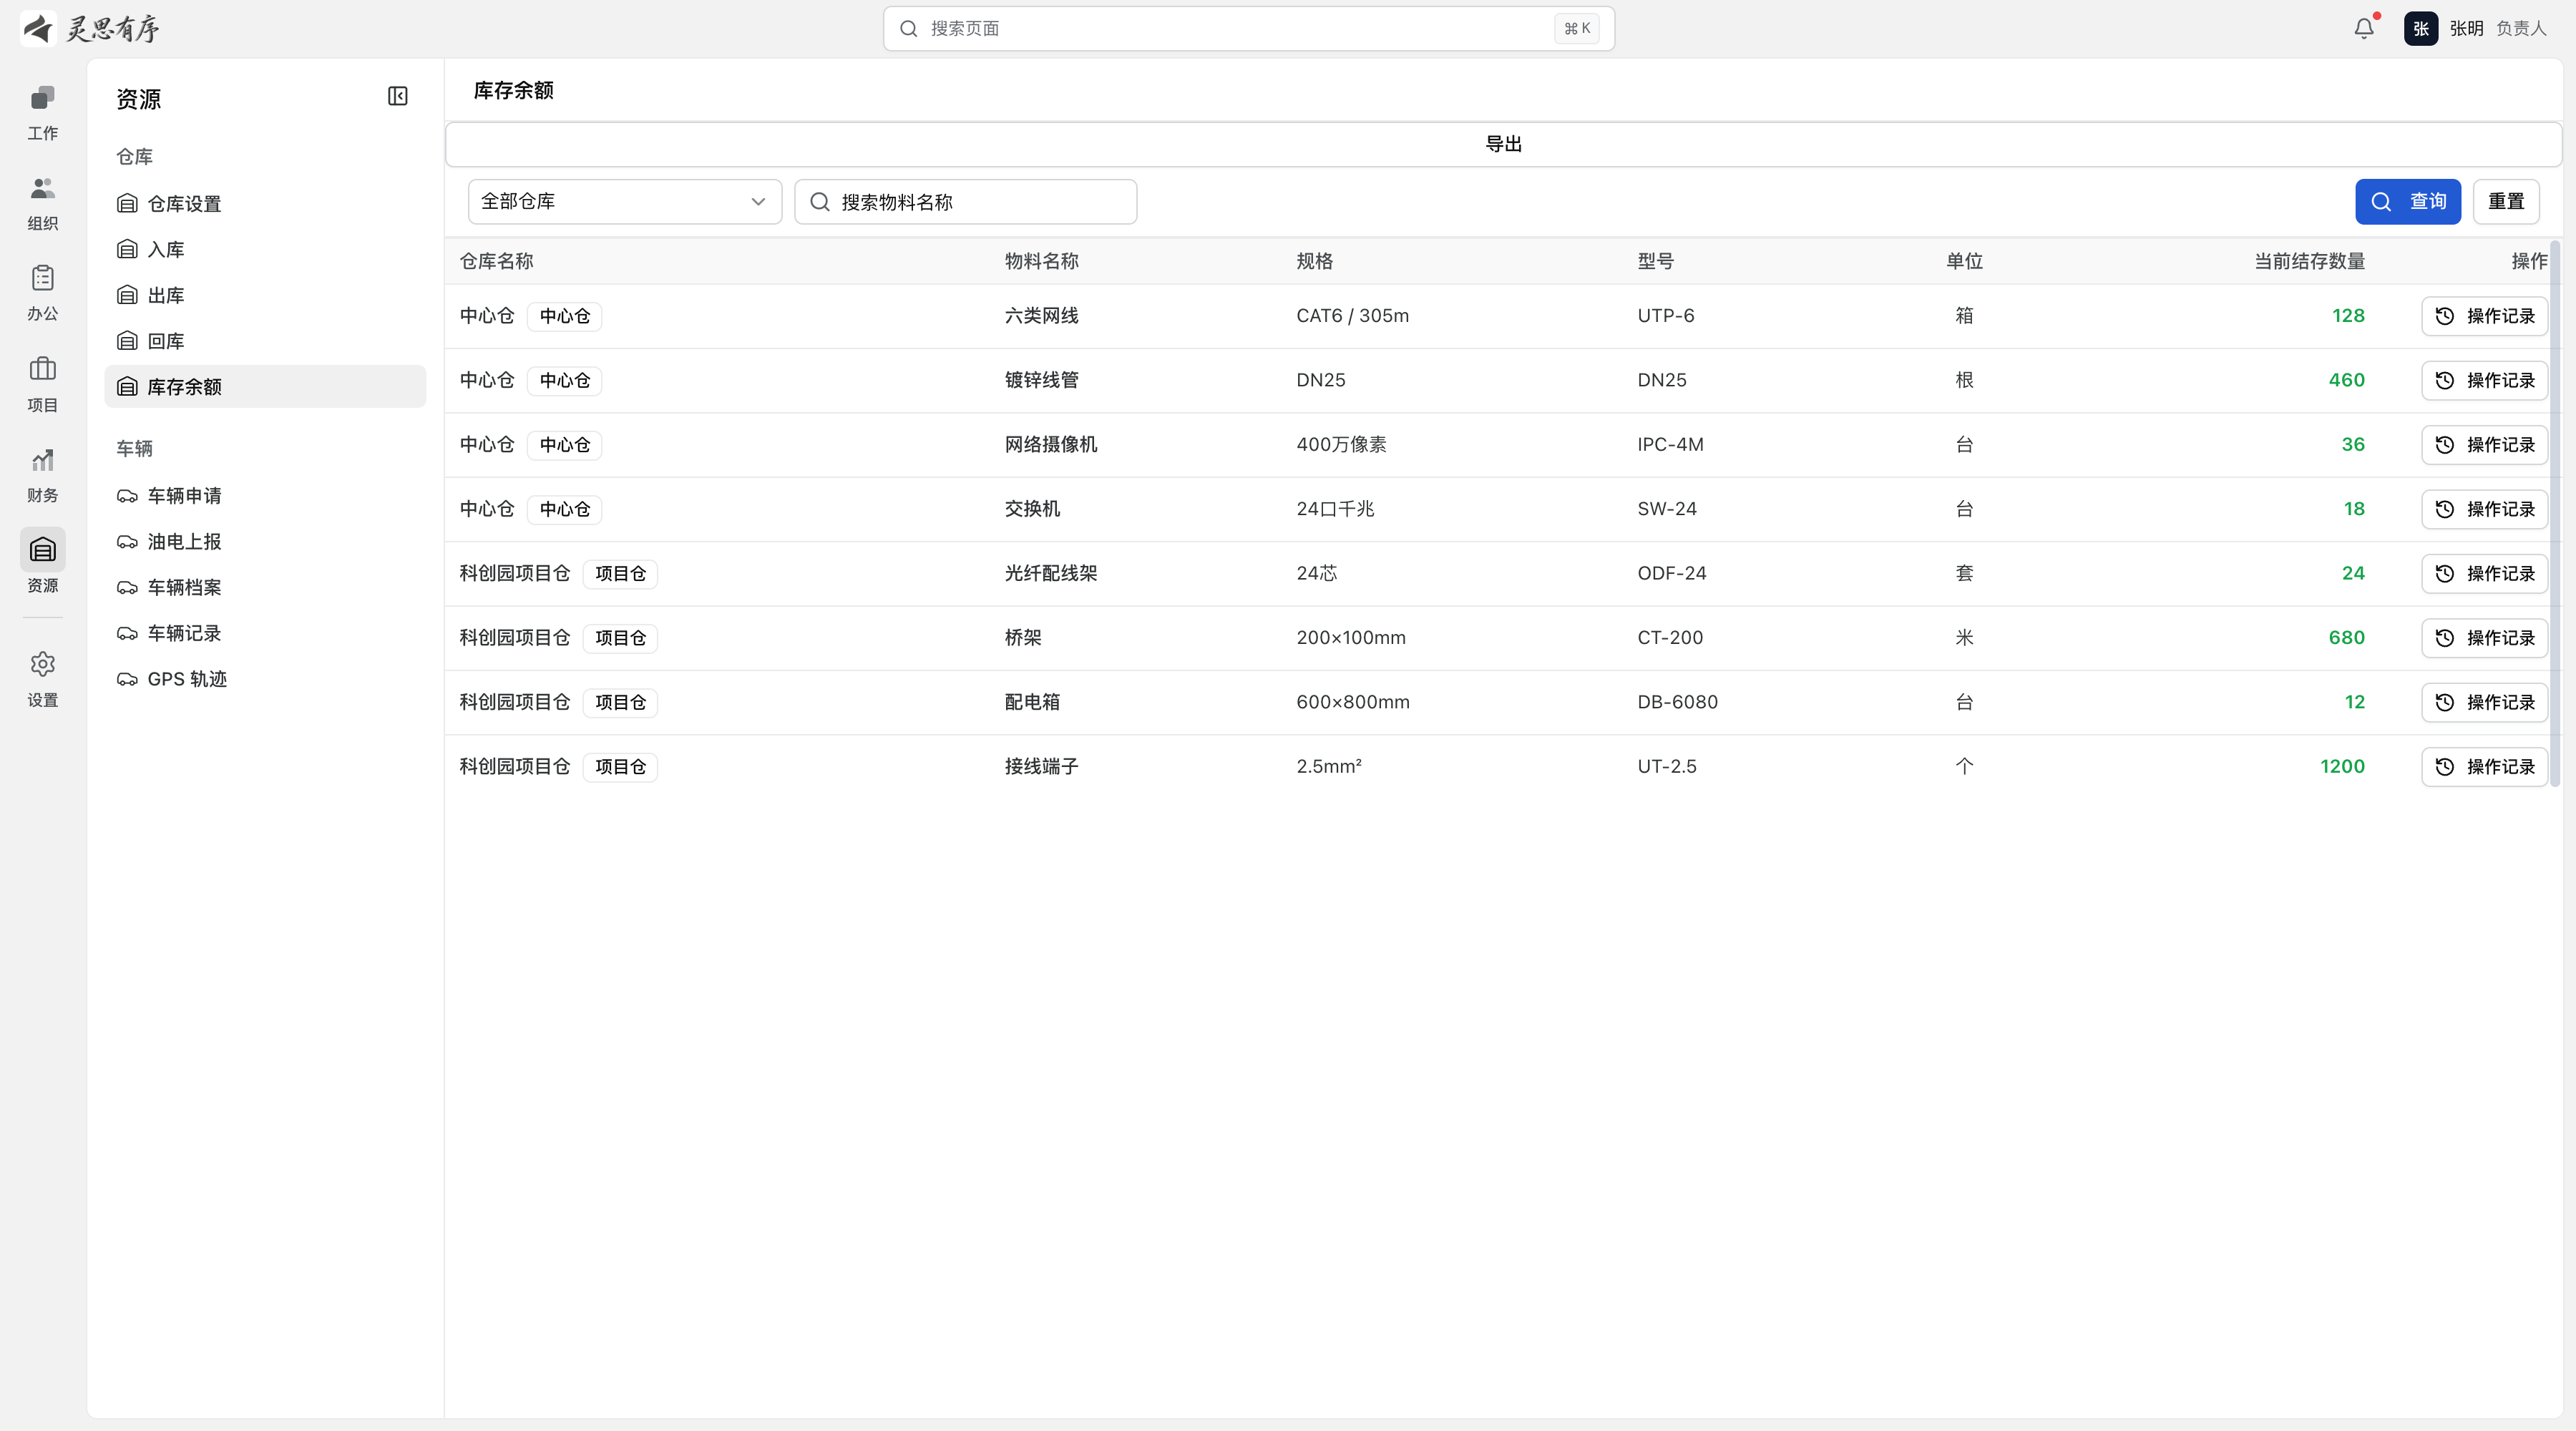Open 操作记录 for 桥架 row

2484,638
